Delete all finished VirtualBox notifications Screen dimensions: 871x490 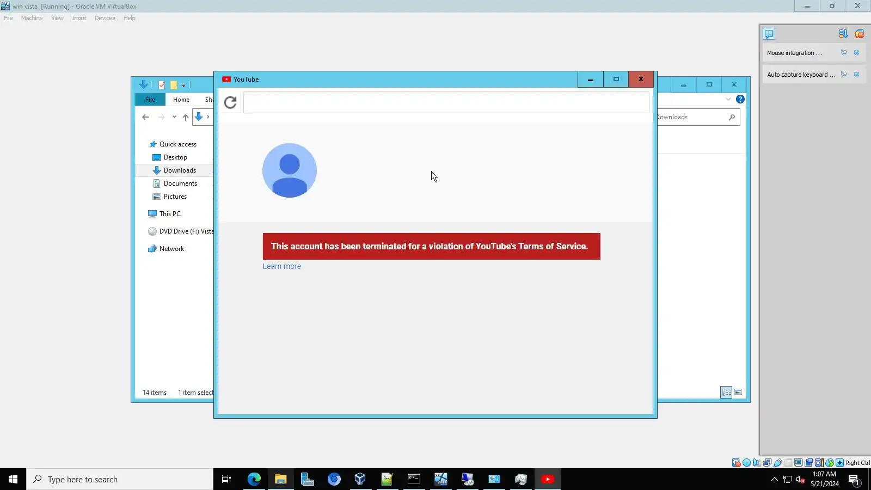pyautogui.click(x=859, y=34)
